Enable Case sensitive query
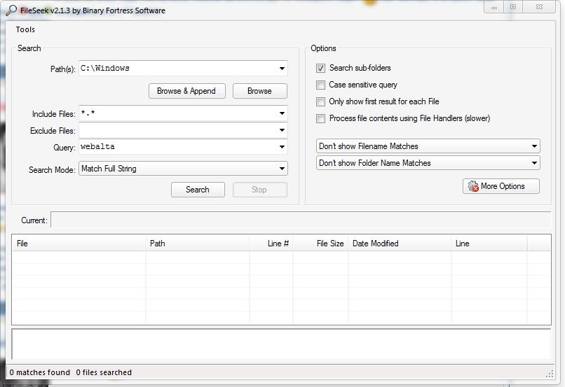 320,85
